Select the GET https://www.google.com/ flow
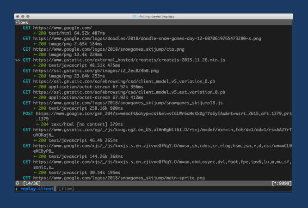308x208 pixels. click(57, 28)
